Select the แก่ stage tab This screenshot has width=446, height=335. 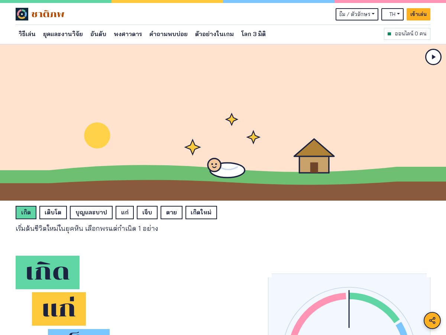(x=125, y=213)
